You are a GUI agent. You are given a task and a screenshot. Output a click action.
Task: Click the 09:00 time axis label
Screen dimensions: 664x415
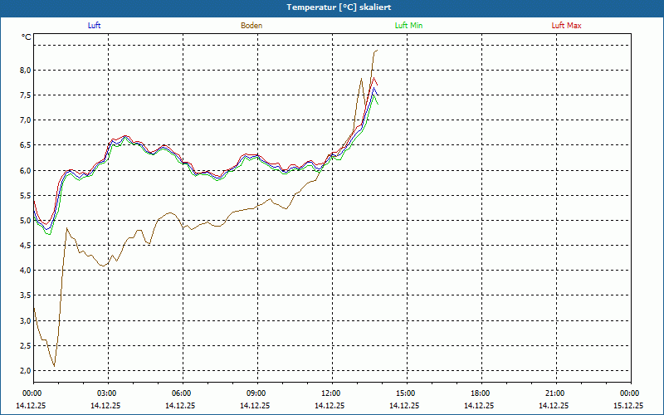click(256, 393)
